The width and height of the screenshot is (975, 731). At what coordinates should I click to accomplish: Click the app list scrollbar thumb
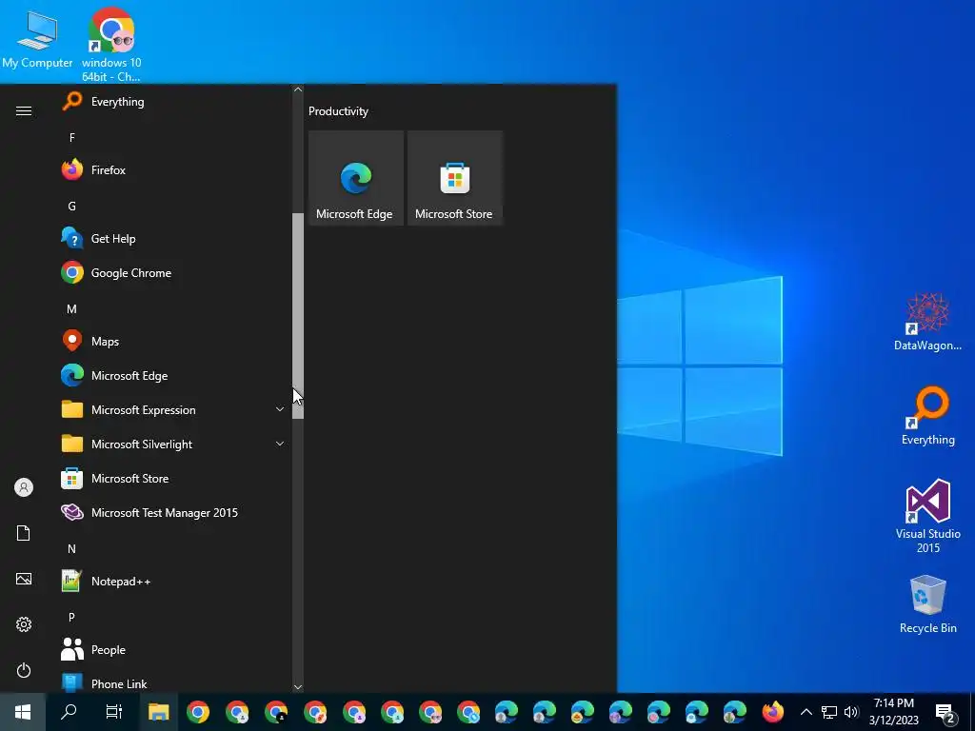coord(298,316)
